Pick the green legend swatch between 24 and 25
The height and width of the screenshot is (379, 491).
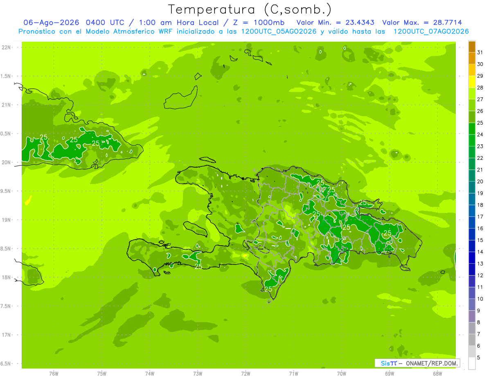(x=472, y=129)
